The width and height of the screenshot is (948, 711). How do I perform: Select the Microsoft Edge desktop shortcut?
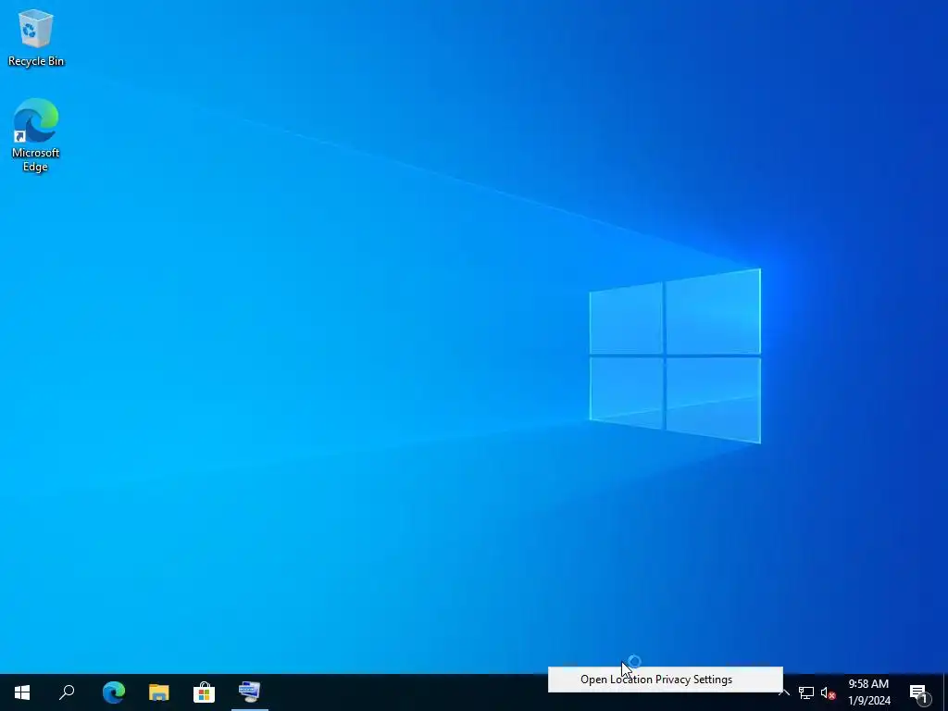(x=36, y=135)
